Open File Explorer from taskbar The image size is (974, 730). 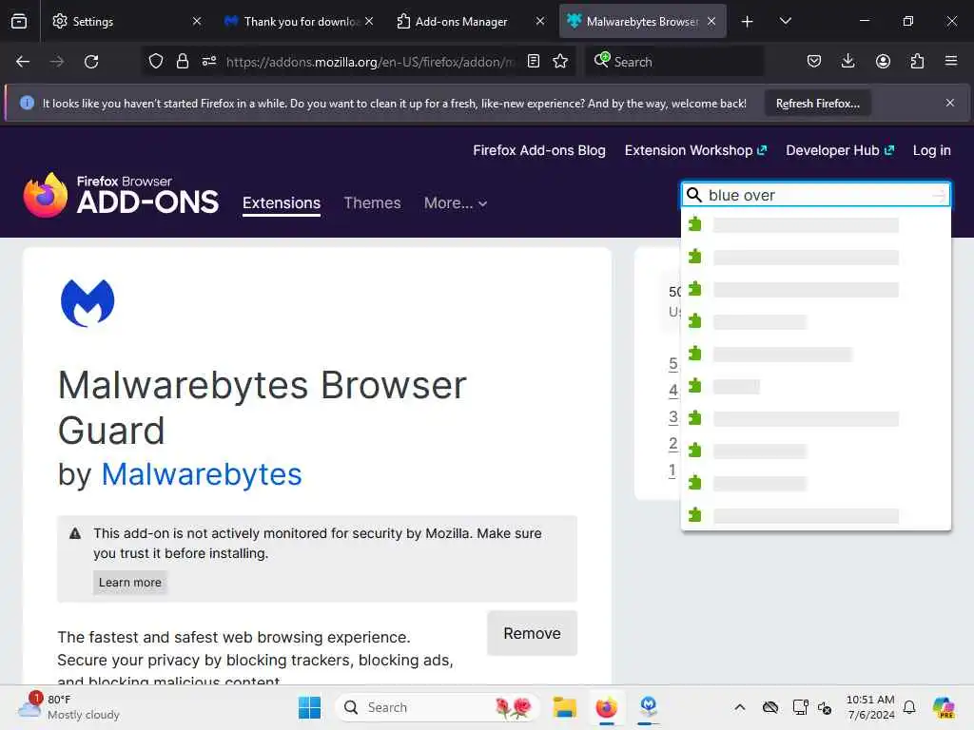tap(565, 707)
